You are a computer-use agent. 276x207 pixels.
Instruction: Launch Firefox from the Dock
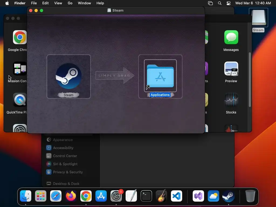[71, 196]
